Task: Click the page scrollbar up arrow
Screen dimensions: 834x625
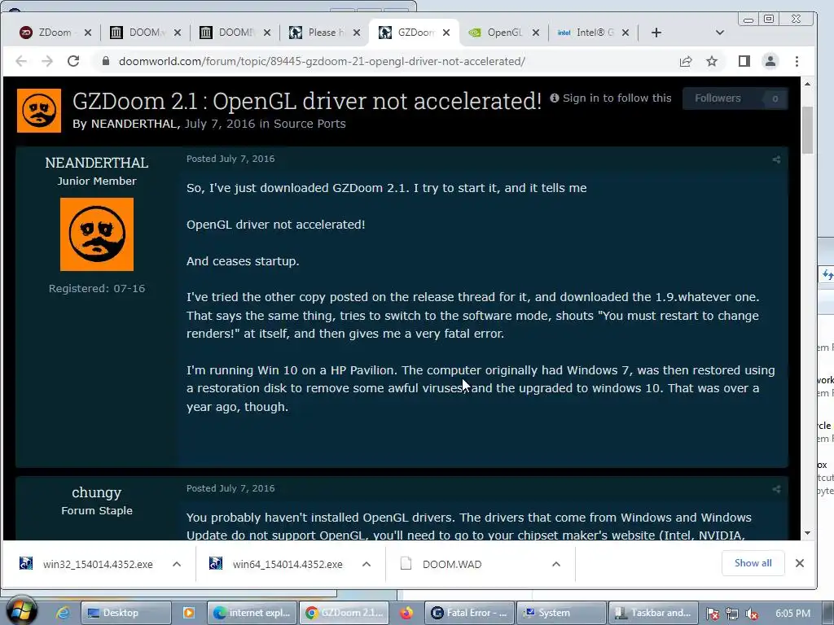Action: point(807,85)
